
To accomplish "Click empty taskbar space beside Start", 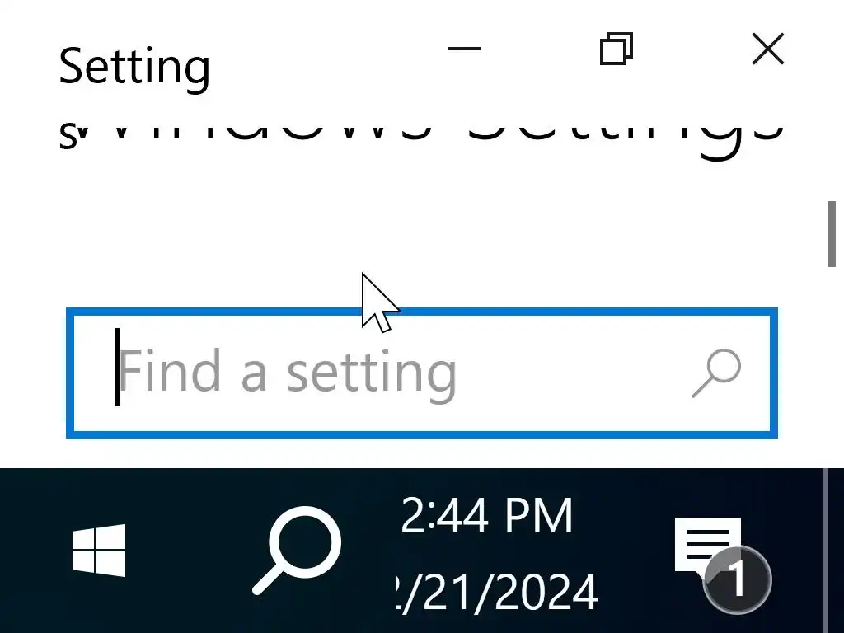I will tap(189, 550).
